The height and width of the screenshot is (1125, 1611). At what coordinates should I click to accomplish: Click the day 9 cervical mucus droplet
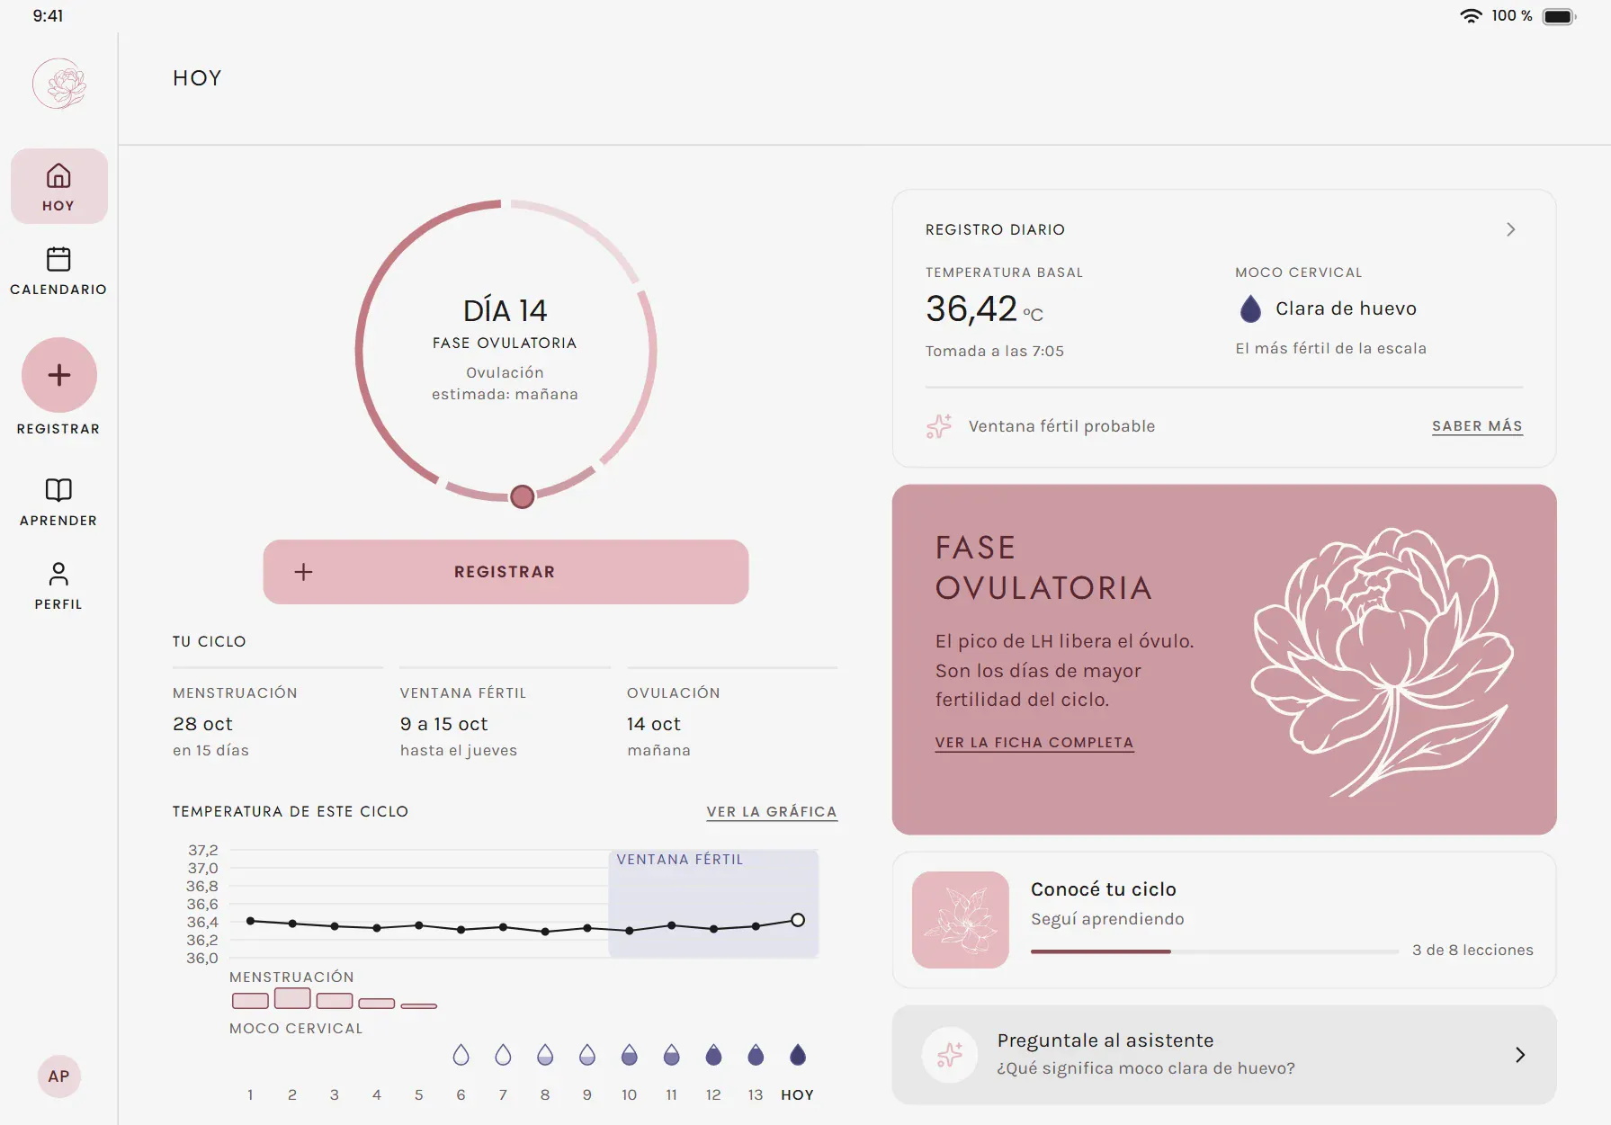click(587, 1055)
